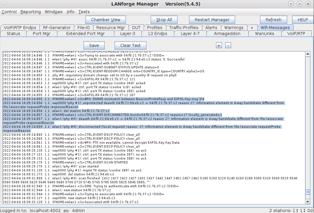The image size is (314, 213).
Task: Switch to Resource Mgr tab
Action: [x=111, y=27]
